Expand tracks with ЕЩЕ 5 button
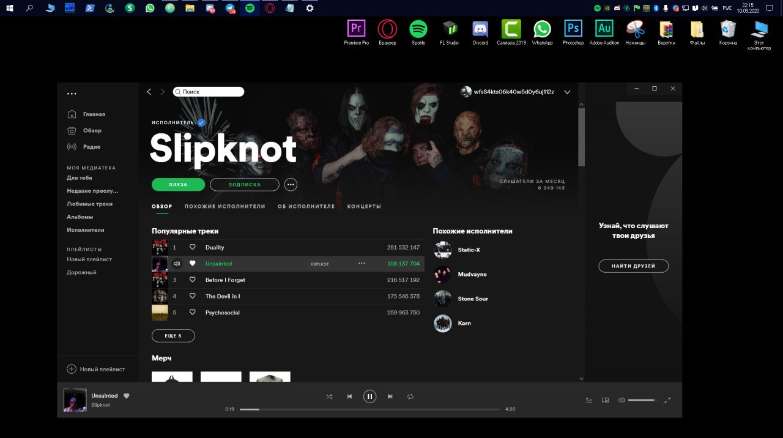The width and height of the screenshot is (783, 438). 173,336
